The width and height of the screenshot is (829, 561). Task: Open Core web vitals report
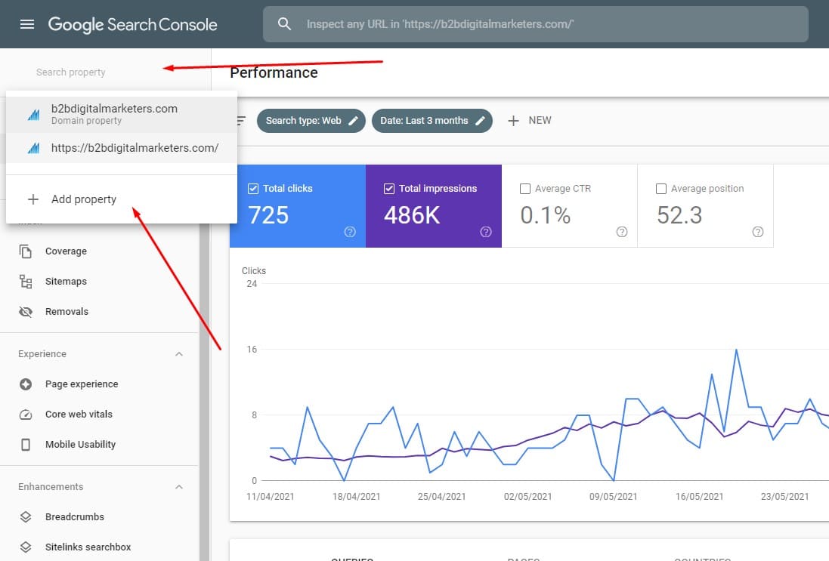[x=79, y=415]
